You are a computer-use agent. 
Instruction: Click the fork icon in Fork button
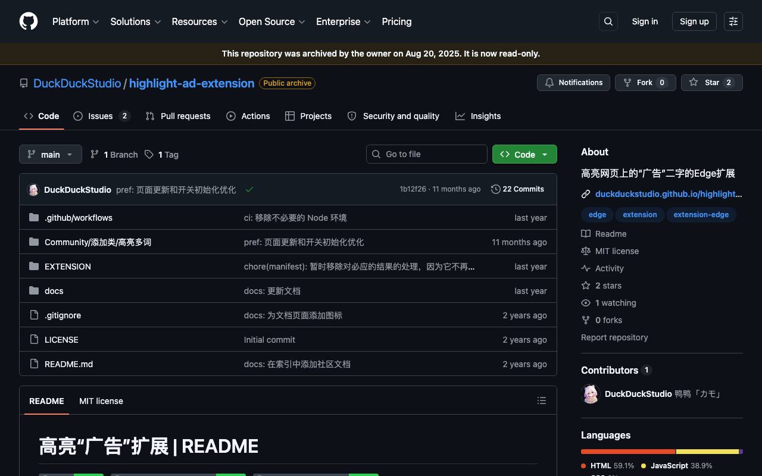[x=627, y=83]
